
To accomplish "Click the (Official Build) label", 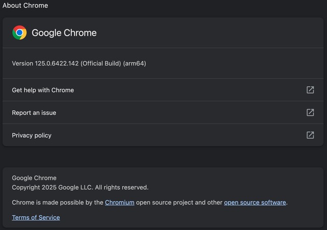I will (x=101, y=63).
